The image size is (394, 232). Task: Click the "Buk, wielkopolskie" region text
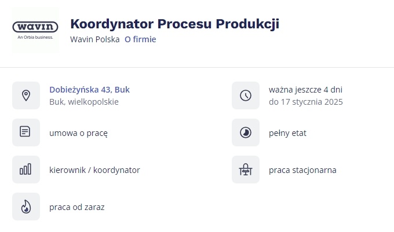tap(84, 102)
